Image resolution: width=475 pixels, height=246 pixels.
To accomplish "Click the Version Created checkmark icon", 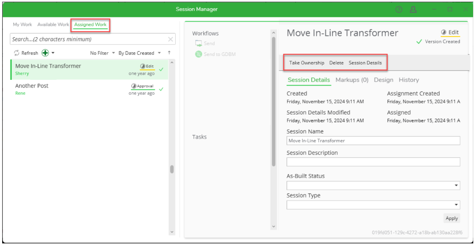I will point(419,42).
